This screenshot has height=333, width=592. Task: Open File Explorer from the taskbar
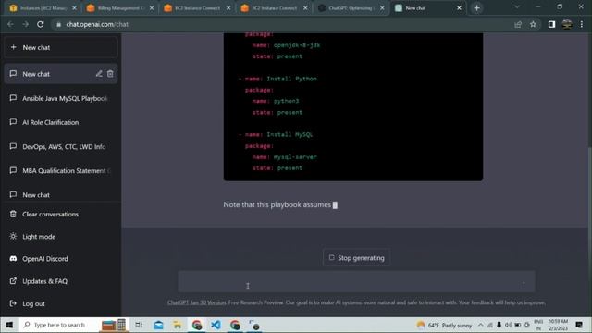click(x=178, y=325)
